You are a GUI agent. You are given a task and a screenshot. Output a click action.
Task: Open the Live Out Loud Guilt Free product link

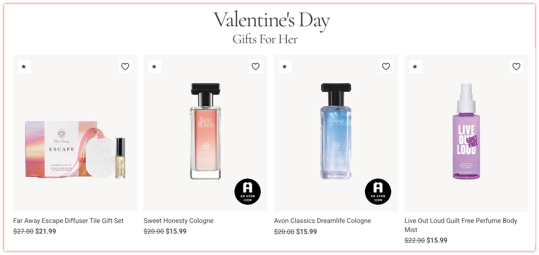click(x=461, y=225)
